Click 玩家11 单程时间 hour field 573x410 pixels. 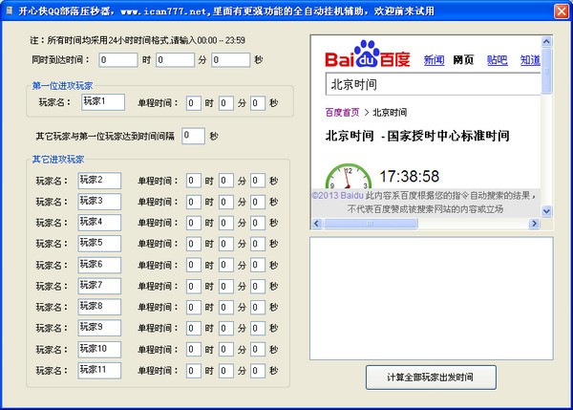click(193, 371)
